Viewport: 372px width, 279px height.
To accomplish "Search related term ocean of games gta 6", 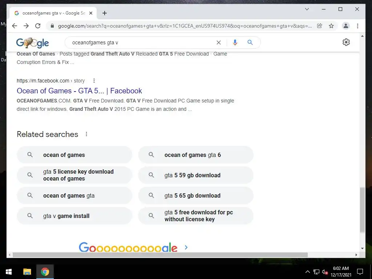I will tap(196, 155).
